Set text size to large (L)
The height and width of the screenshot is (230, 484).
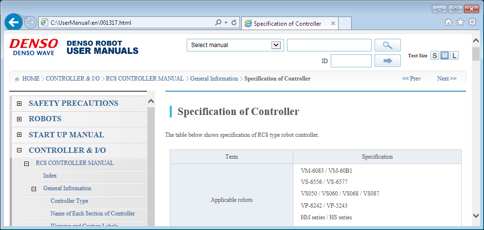click(454, 56)
